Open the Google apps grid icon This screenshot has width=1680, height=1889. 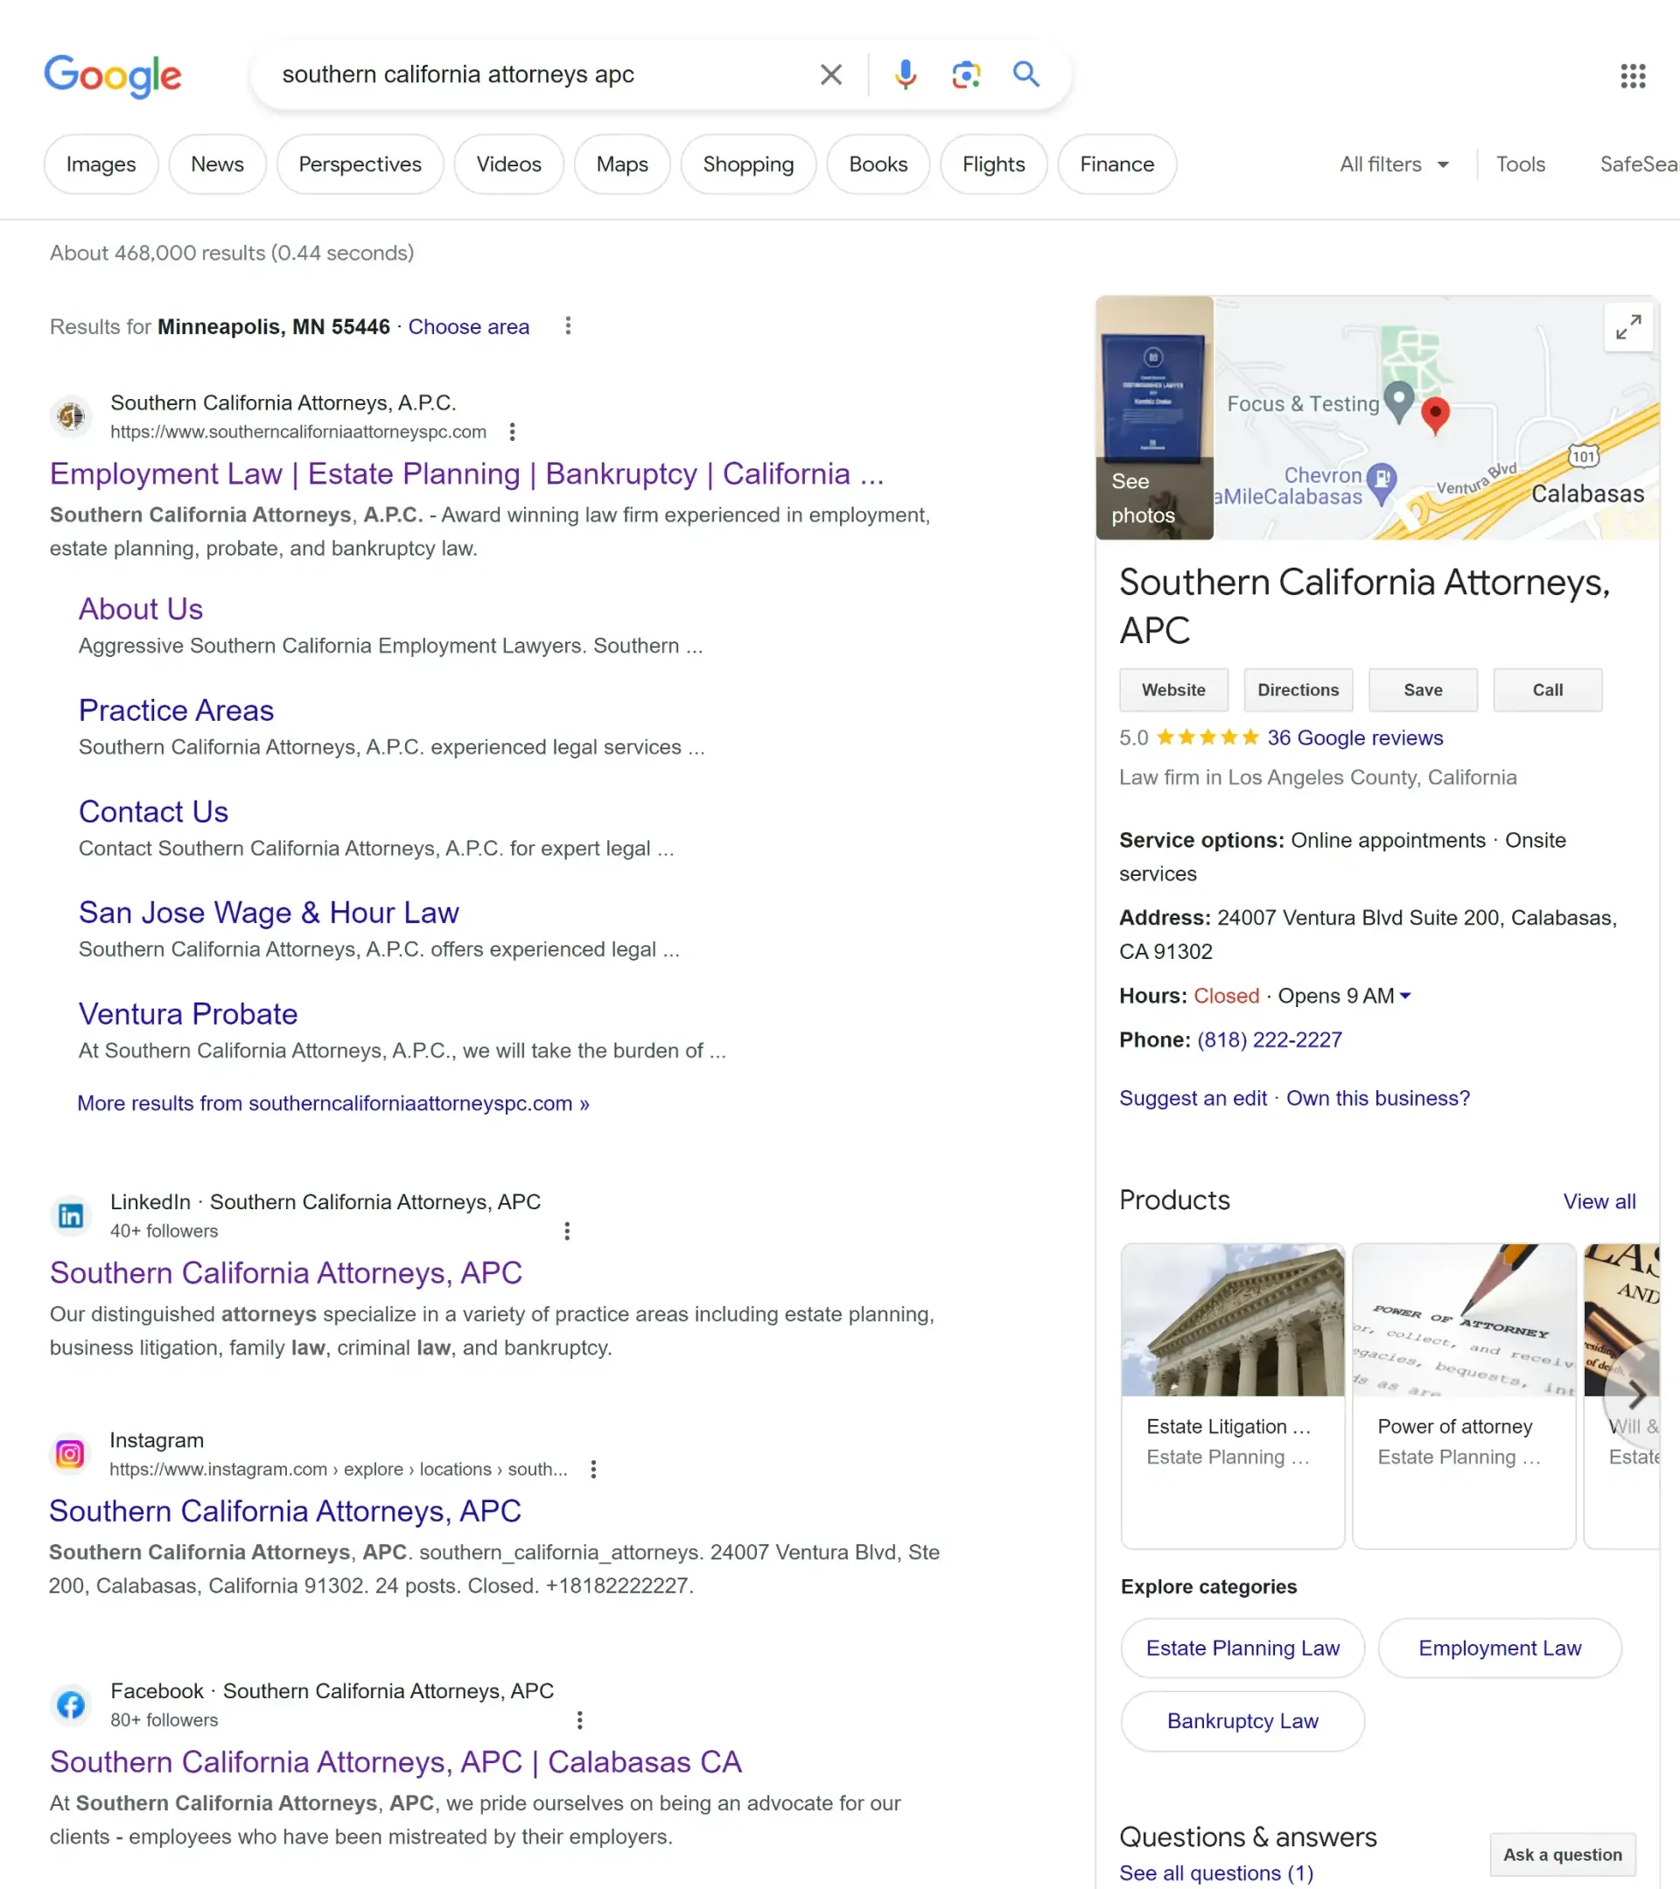pos(1633,76)
